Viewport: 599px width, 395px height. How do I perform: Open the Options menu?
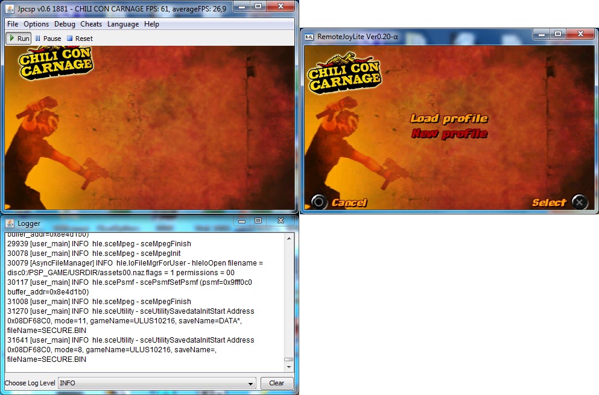click(36, 24)
